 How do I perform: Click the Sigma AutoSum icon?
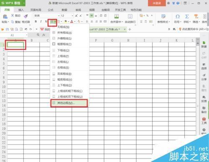(x=187, y=17)
